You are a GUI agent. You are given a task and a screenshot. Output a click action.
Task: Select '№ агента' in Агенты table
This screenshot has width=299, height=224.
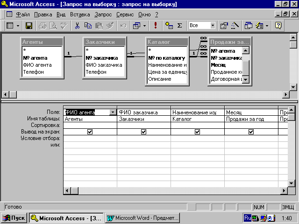point(36,58)
